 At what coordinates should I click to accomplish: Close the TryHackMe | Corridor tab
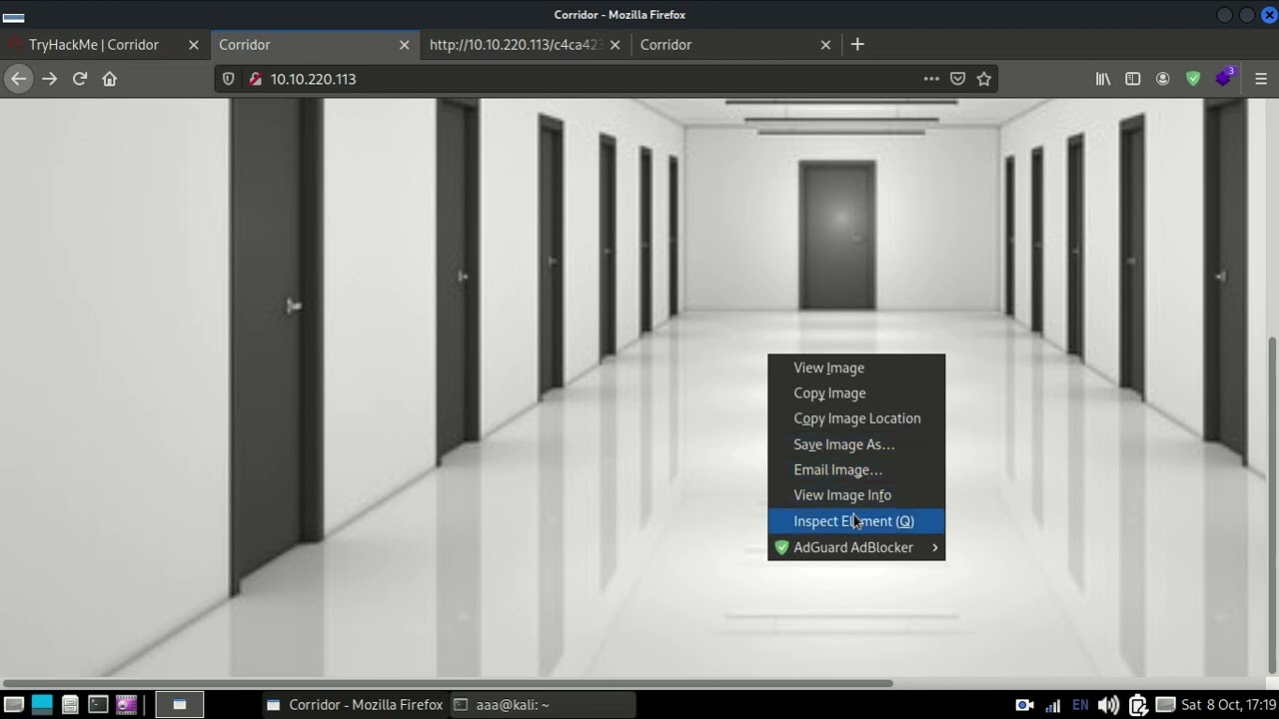pyautogui.click(x=194, y=45)
